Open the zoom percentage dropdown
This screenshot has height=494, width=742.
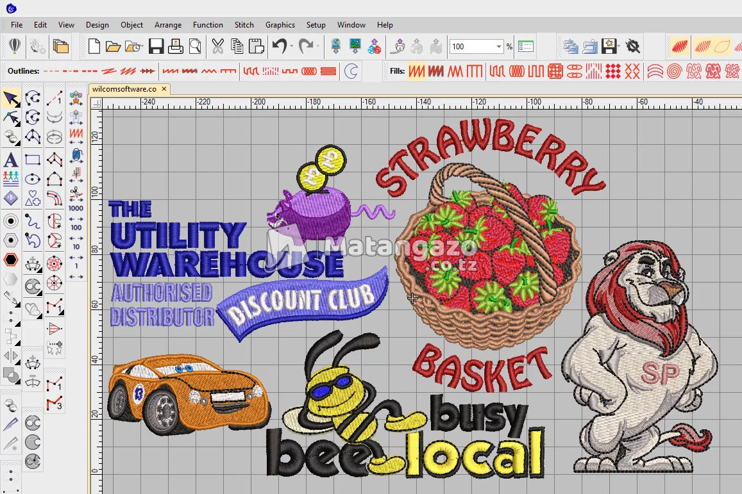499,46
